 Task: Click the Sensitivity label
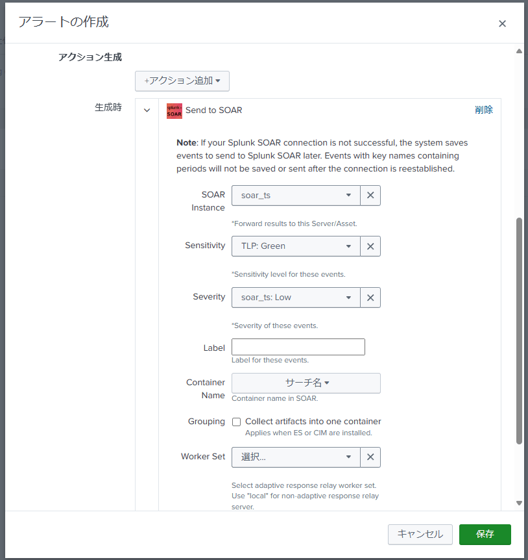[x=205, y=246]
